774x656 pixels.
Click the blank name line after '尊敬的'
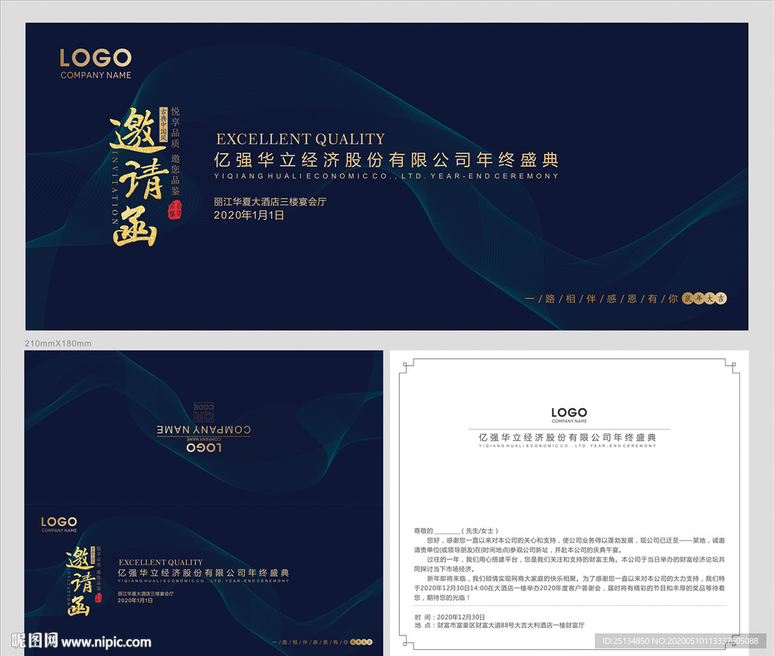(x=447, y=531)
